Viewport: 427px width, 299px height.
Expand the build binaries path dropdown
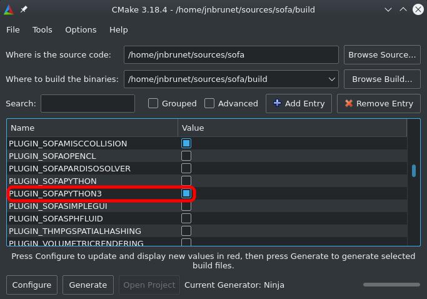point(331,79)
